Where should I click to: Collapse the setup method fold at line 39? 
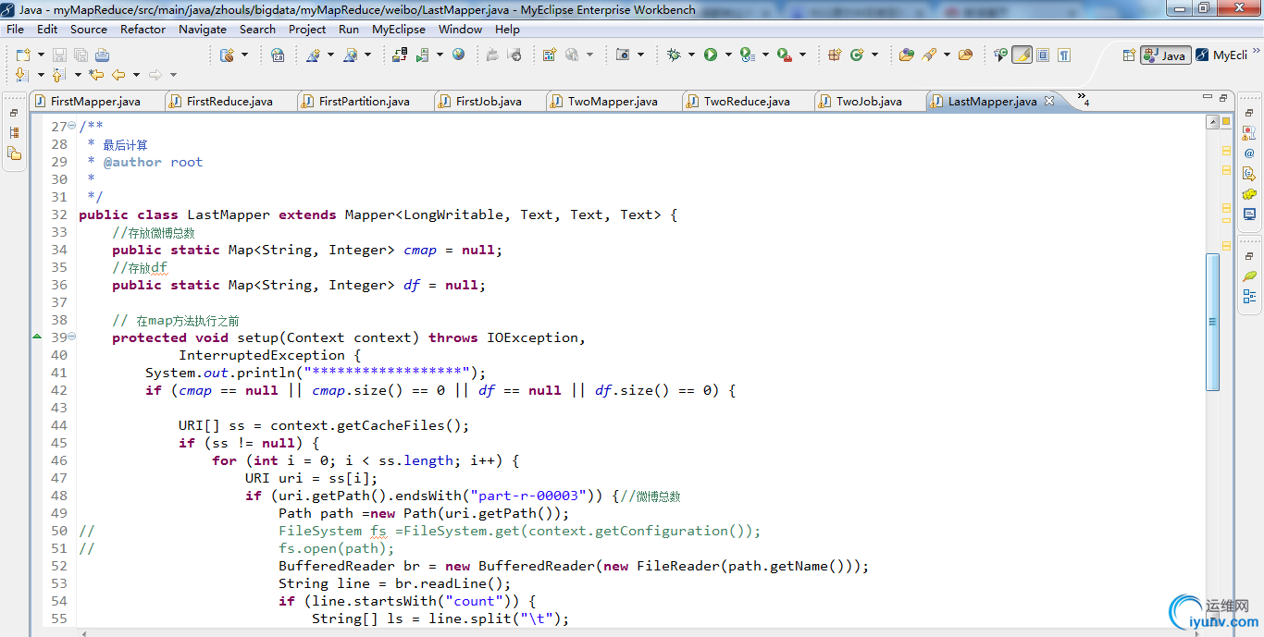click(x=72, y=337)
